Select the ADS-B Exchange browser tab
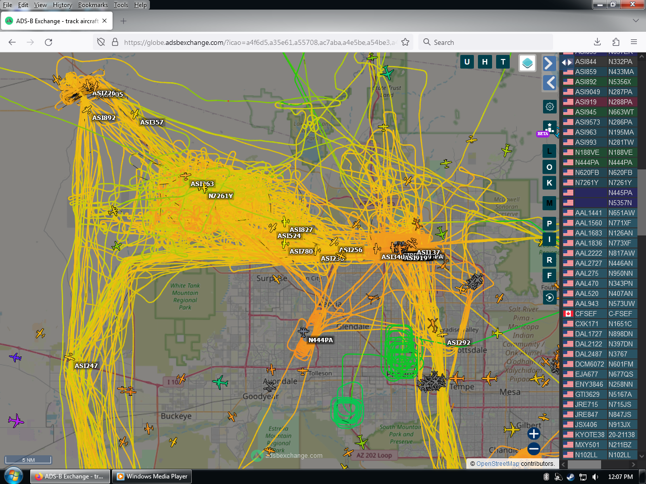Screen dimensions: 646x484 pos(57,21)
